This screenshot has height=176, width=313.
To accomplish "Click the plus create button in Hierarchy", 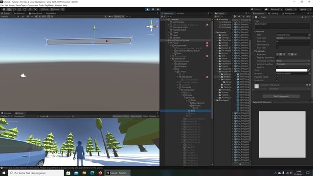I will (162, 16).
